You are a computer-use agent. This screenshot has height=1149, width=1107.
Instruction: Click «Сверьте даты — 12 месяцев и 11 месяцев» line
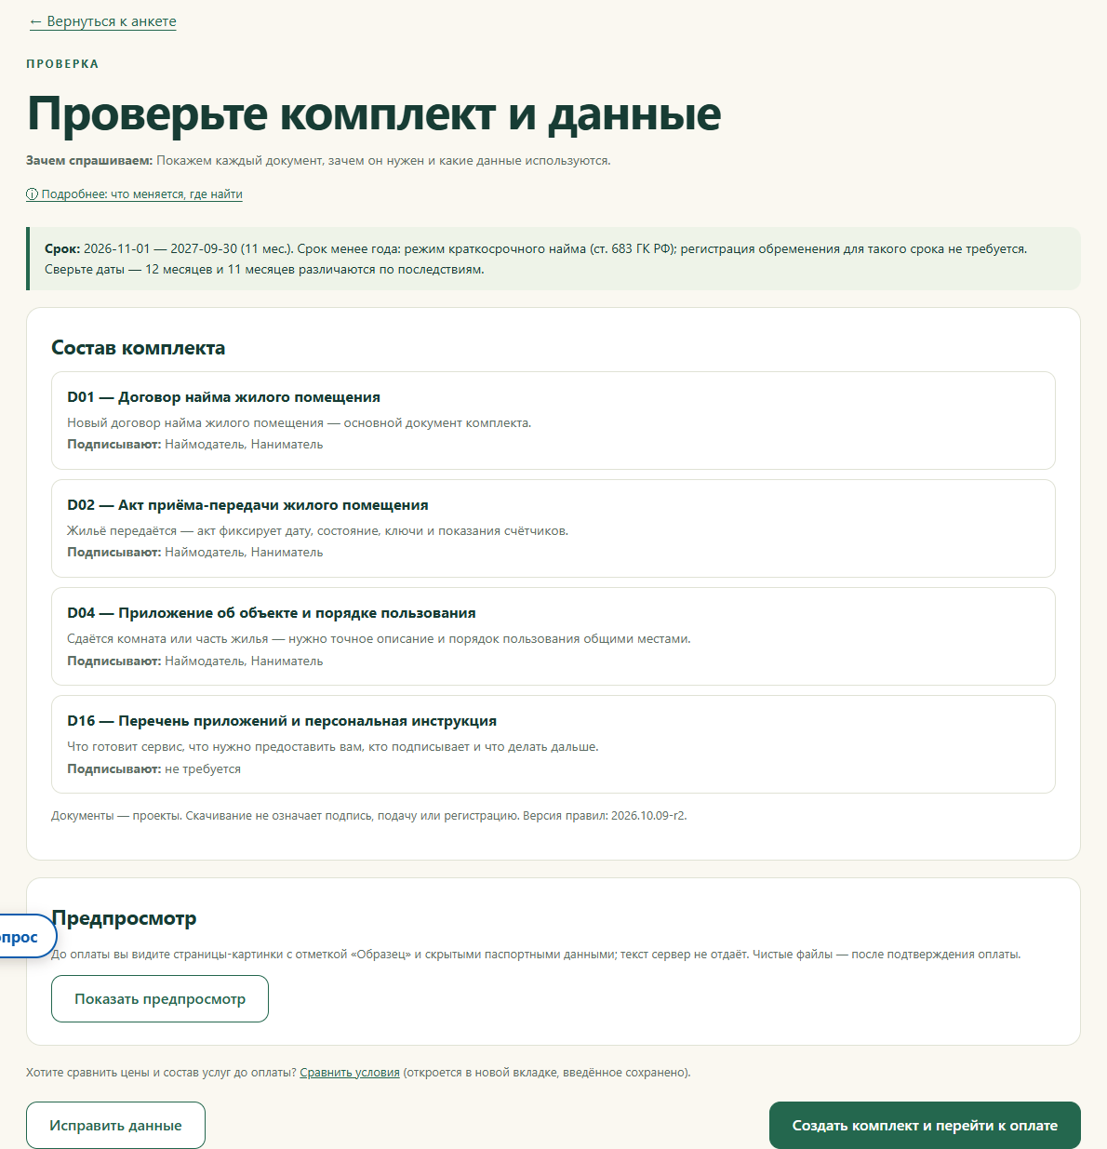coord(264,270)
